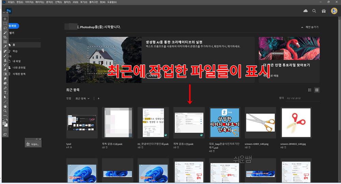Open the 이미지(I) menu
The width and height of the screenshot is (341, 184).
pyautogui.click(x=29, y=2)
